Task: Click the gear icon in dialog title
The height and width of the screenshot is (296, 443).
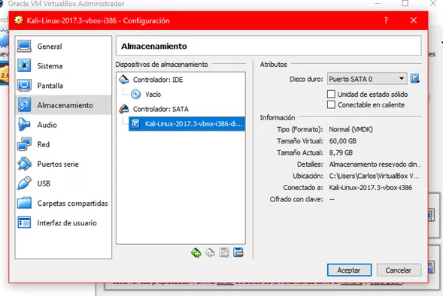Action: pyautogui.click(x=19, y=20)
